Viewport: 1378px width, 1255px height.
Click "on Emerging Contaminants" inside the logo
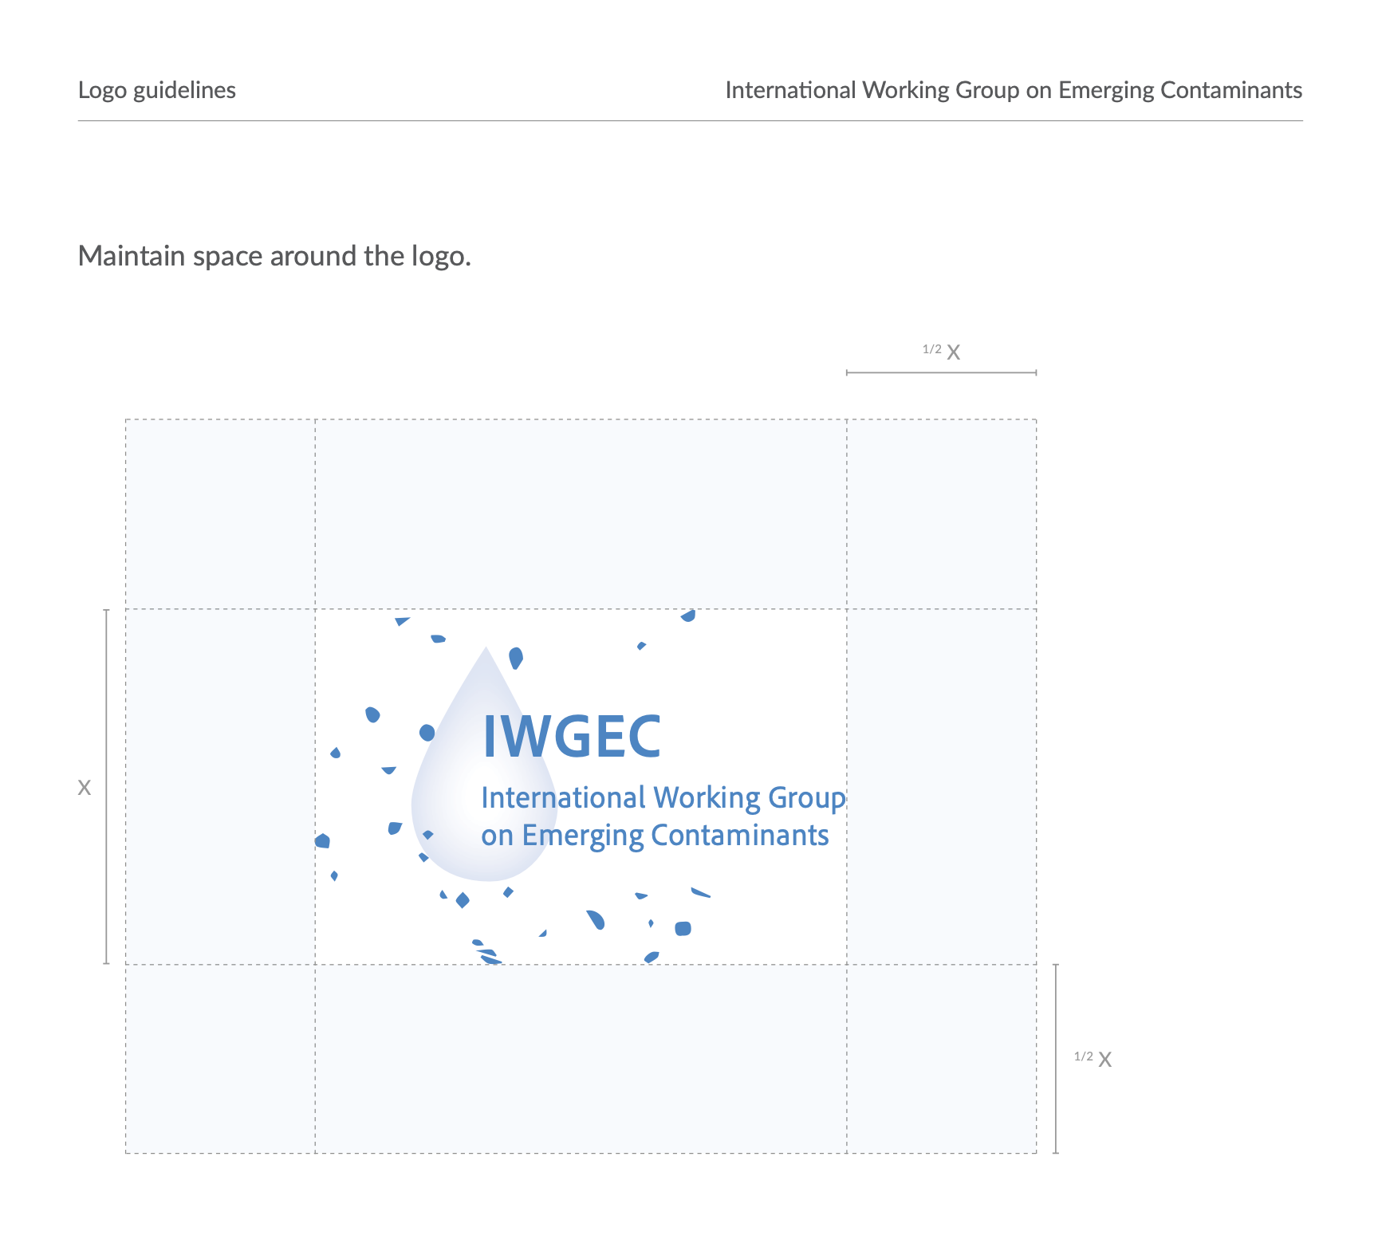tap(655, 836)
